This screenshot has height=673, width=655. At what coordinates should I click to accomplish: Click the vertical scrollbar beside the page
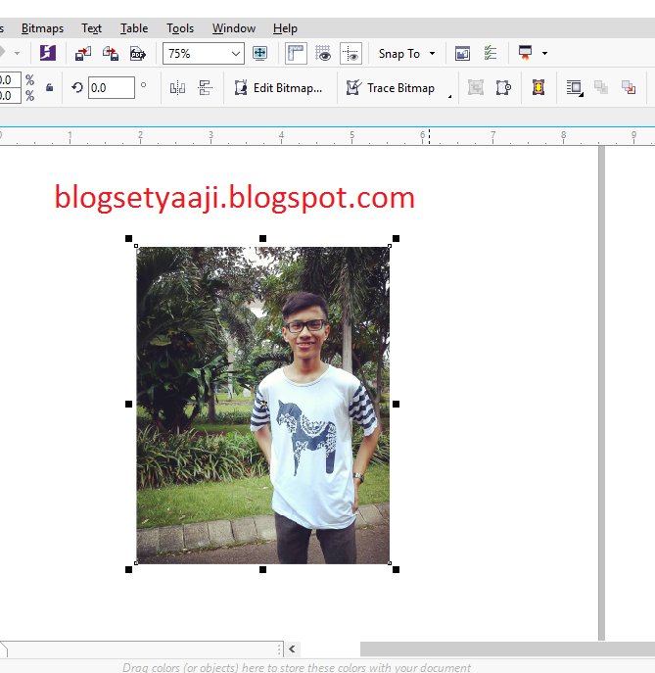[x=601, y=393]
